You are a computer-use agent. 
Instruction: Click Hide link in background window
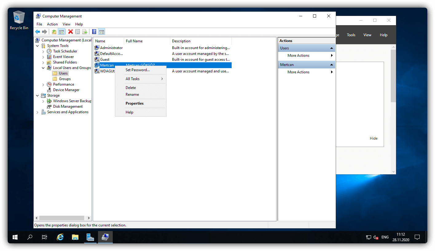tap(374, 138)
